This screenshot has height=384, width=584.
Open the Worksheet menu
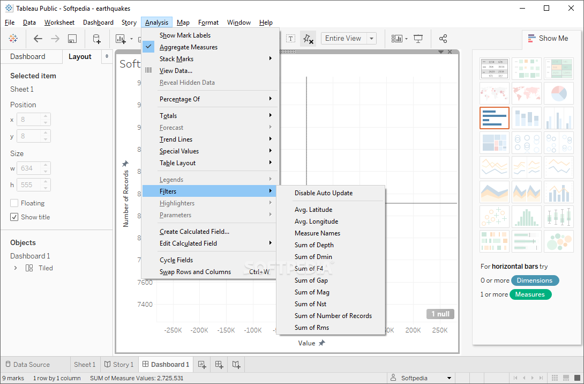coord(59,23)
